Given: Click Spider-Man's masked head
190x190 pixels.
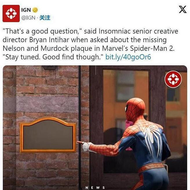Looking at the screenshot, I should click(x=135, y=109).
